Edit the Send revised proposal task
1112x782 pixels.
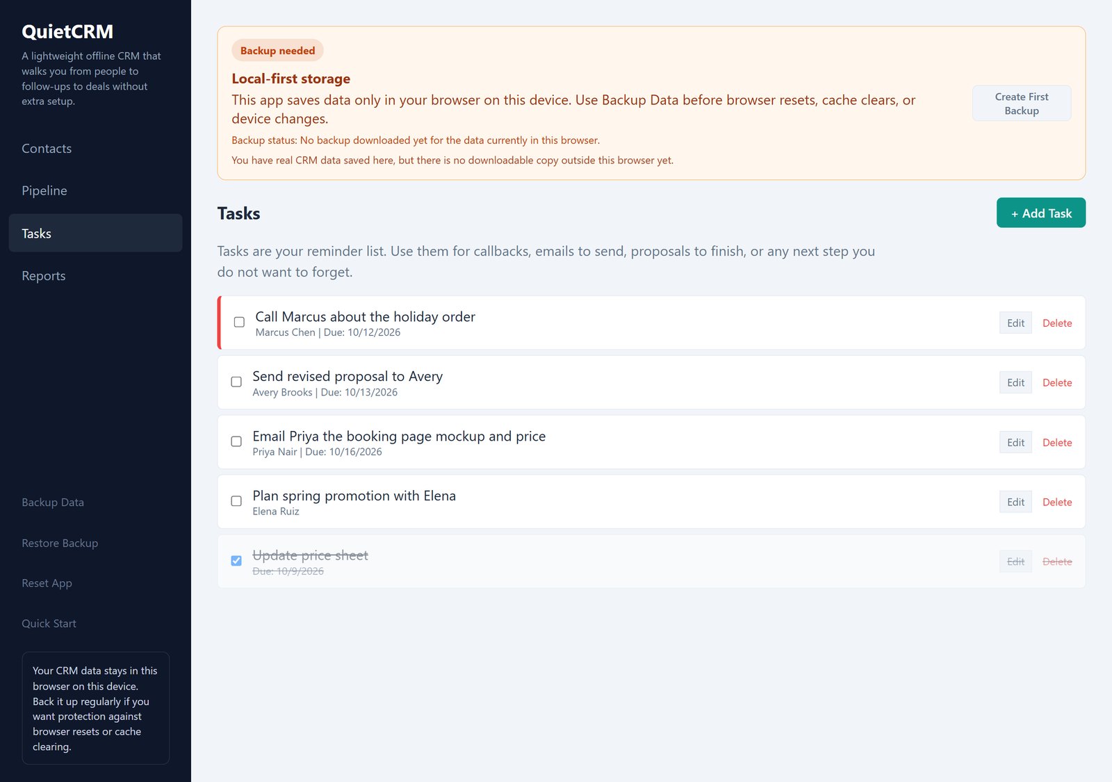point(1015,383)
